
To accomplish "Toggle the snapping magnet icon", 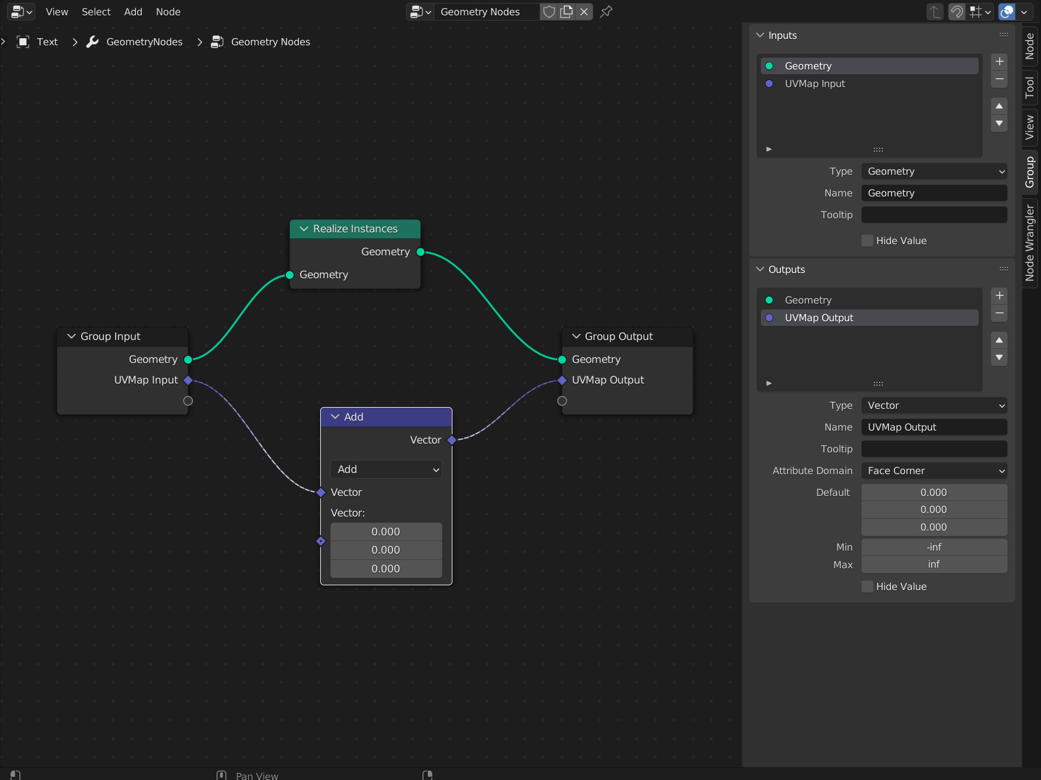I will (957, 12).
